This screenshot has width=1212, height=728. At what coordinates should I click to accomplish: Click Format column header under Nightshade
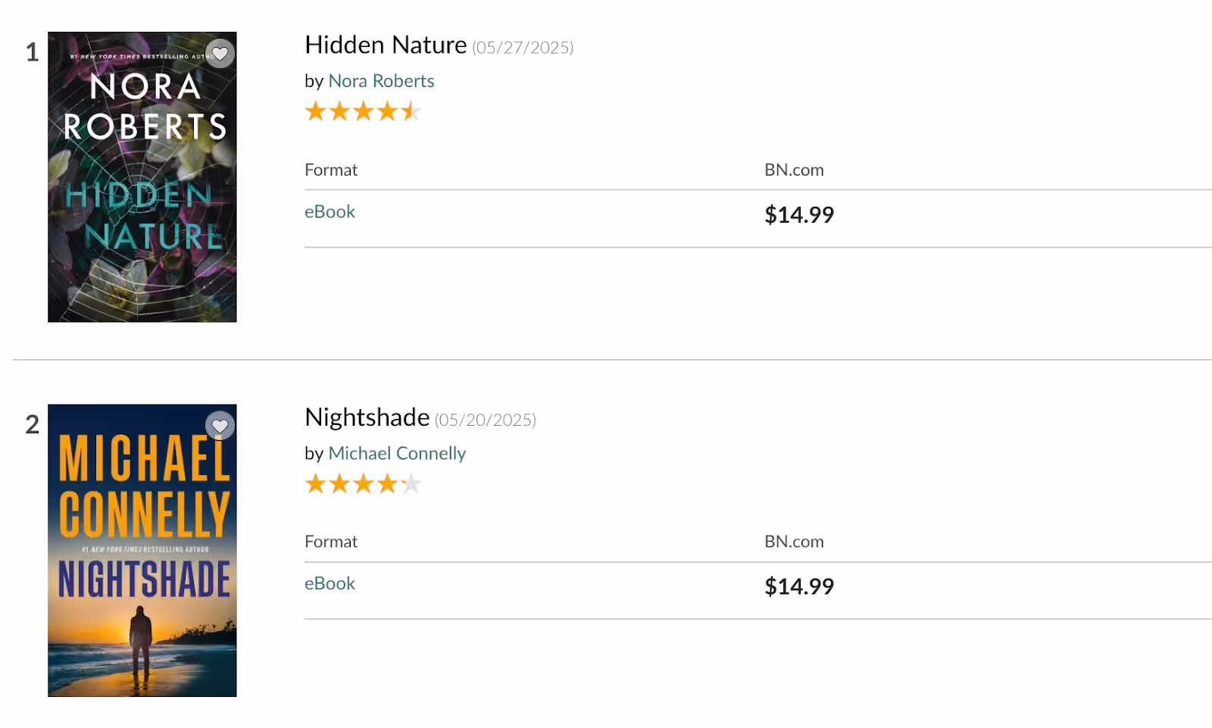(331, 542)
